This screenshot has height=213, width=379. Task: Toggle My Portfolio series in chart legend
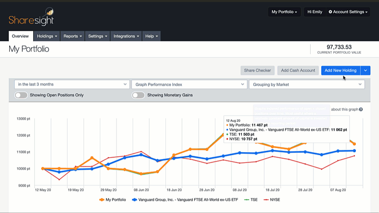113,200
